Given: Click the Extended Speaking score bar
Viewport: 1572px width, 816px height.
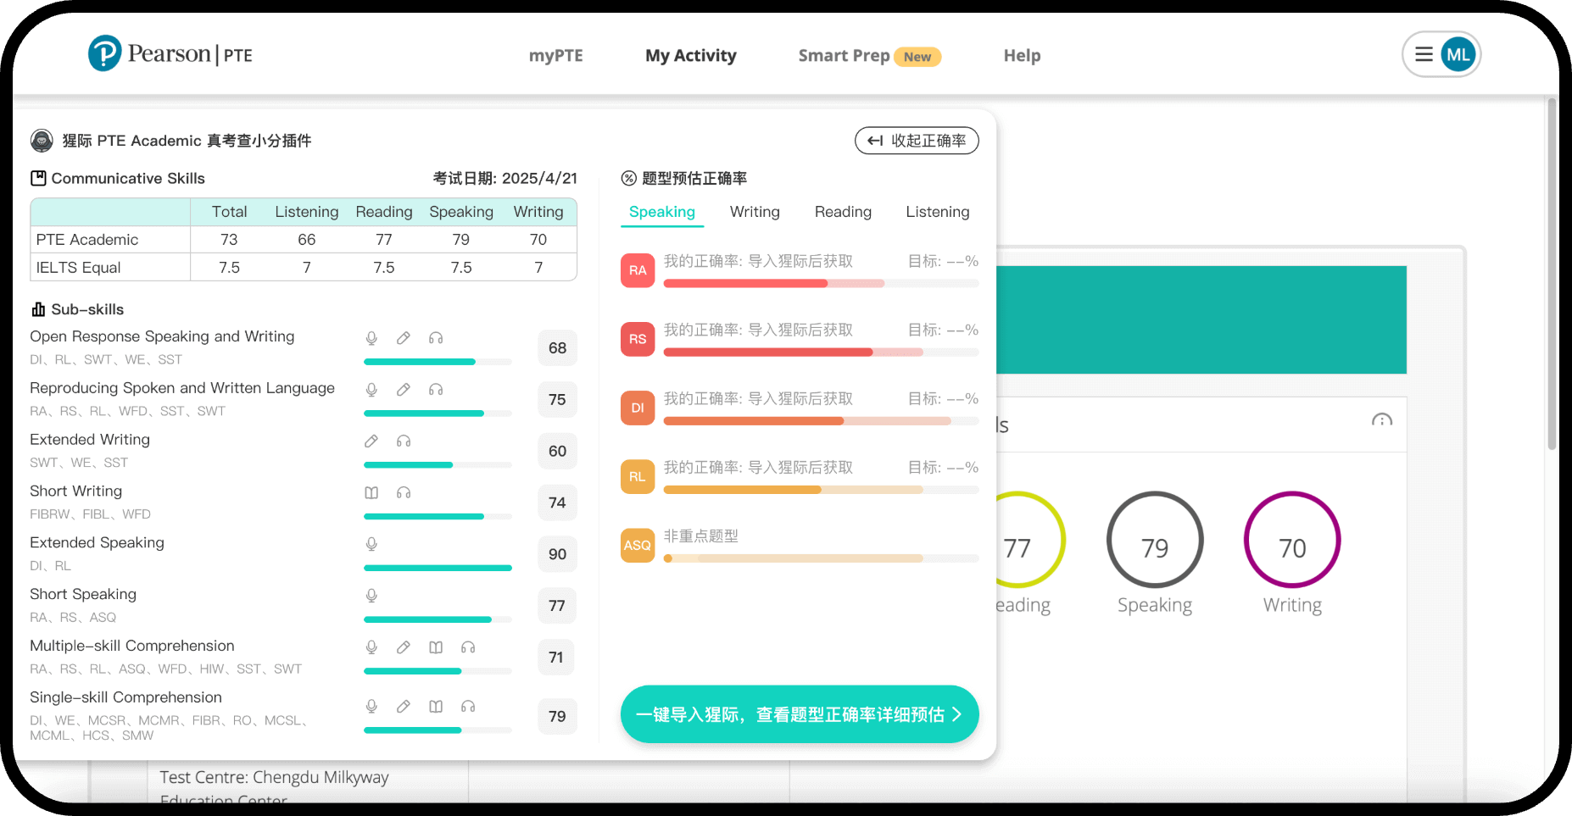Looking at the screenshot, I should 438,568.
